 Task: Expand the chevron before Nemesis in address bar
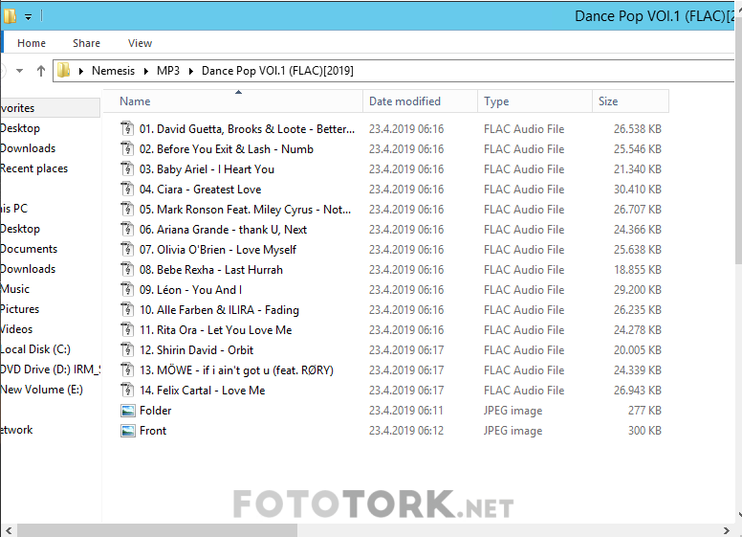82,71
